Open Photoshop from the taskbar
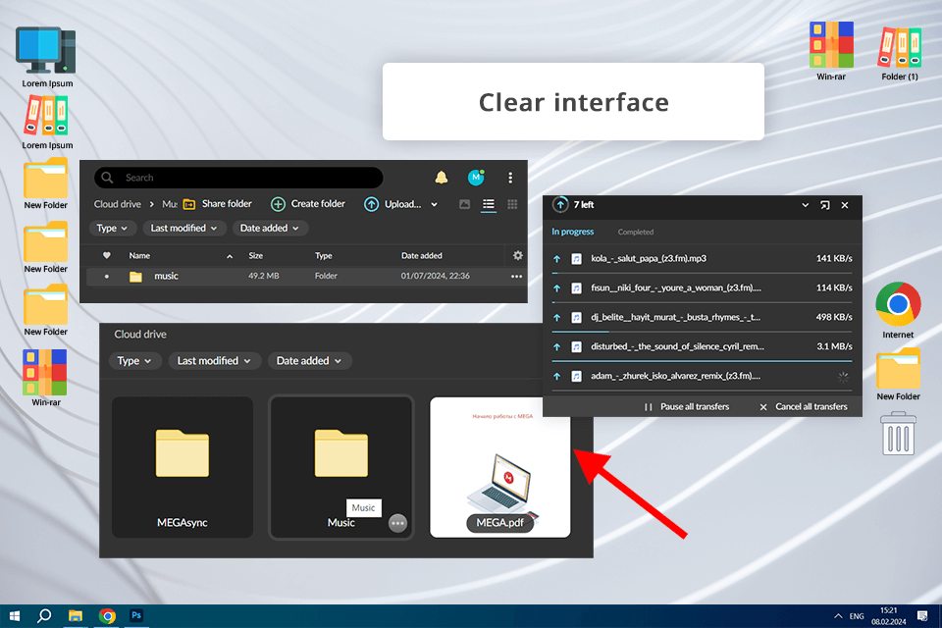942x628 pixels. pos(136,616)
